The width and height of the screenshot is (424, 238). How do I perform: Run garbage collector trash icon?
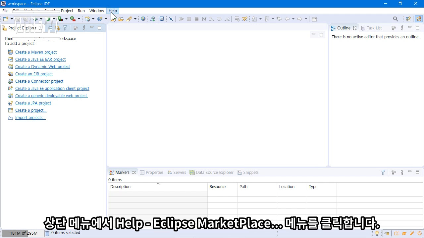click(47, 233)
